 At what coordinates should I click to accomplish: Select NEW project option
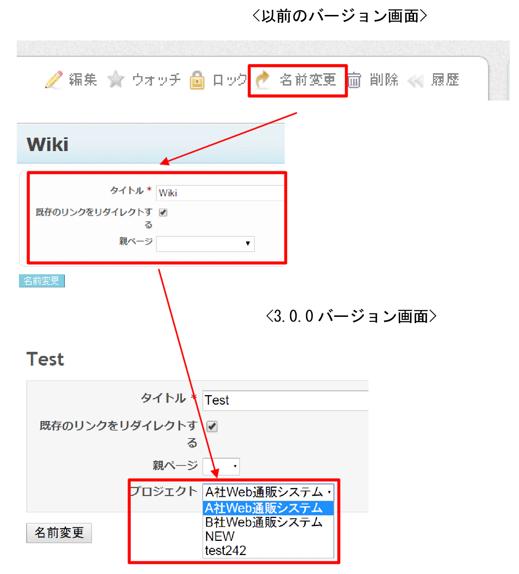268,536
